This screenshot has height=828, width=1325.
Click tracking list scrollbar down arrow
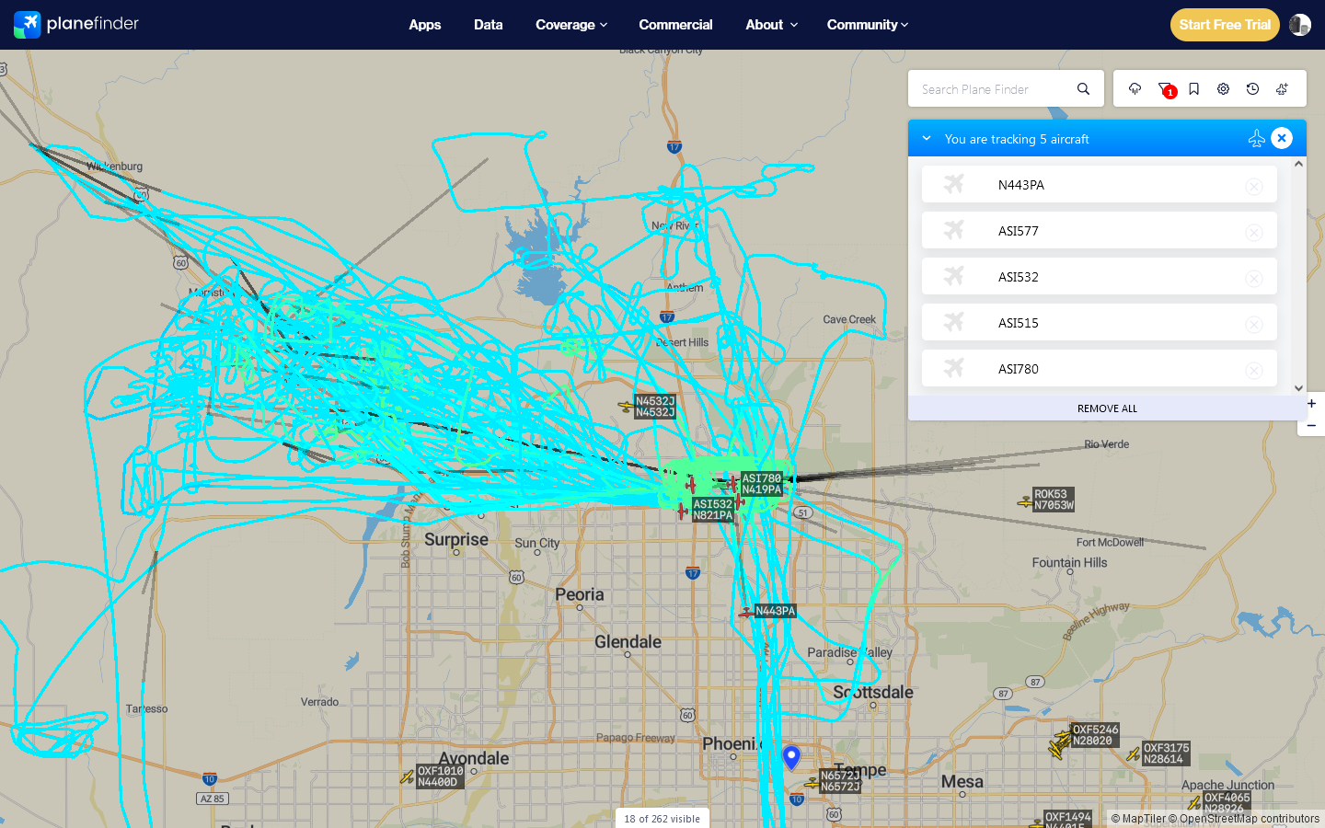point(1298,388)
